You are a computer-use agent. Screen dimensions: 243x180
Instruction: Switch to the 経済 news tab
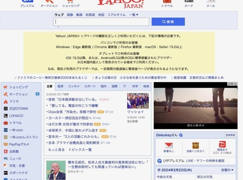(x=60, y=86)
